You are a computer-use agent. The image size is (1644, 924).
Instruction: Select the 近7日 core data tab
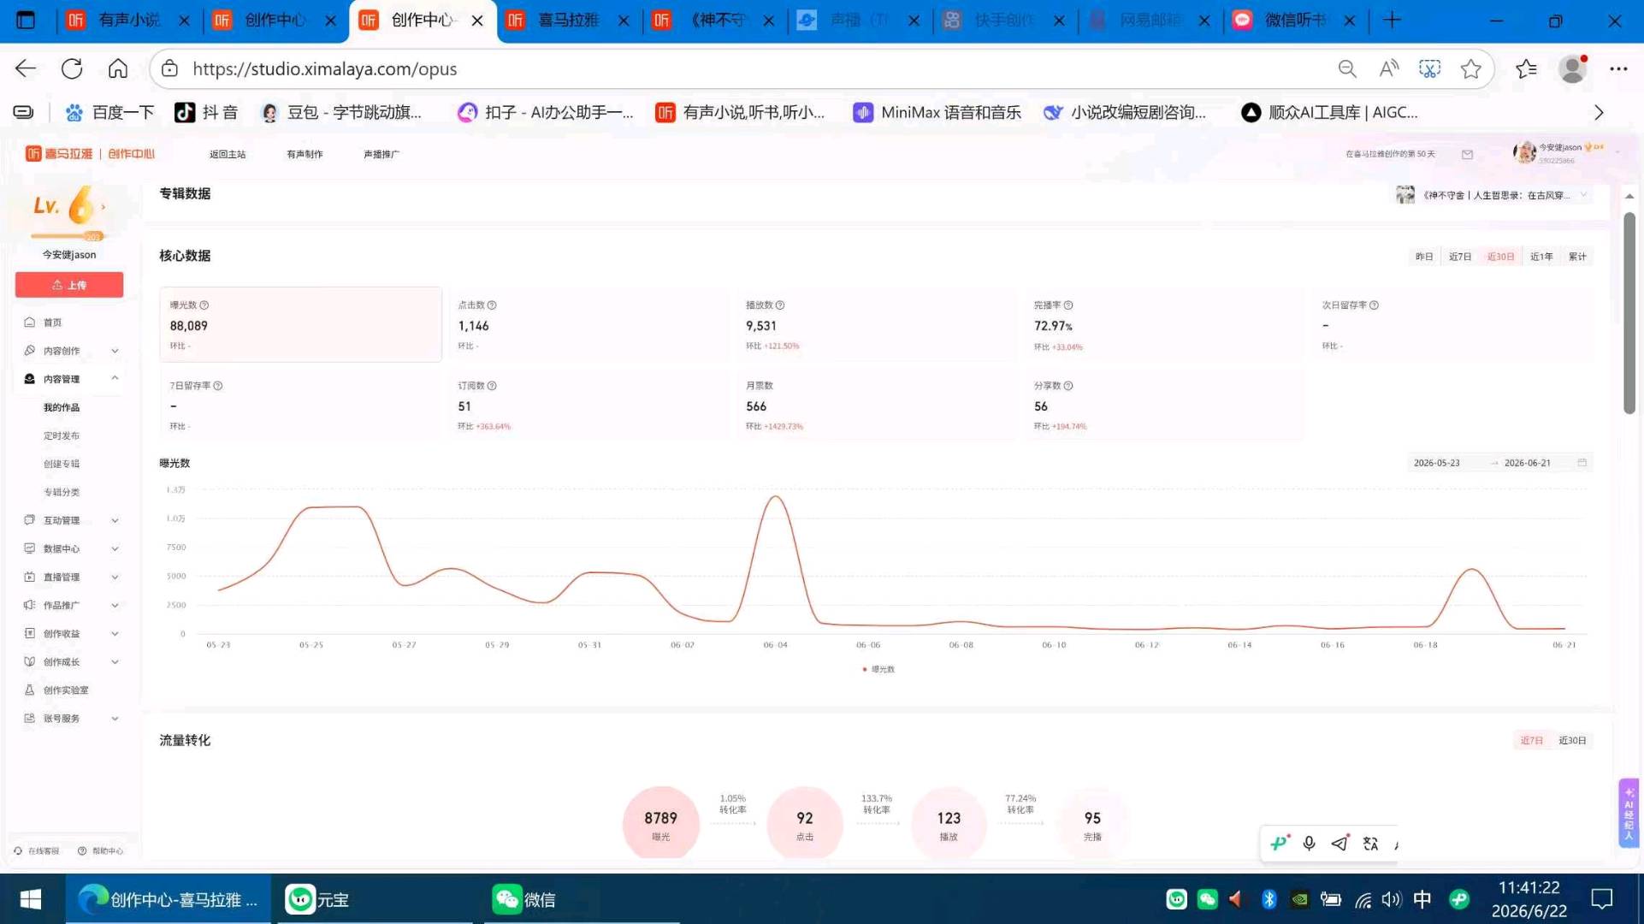1460,257
